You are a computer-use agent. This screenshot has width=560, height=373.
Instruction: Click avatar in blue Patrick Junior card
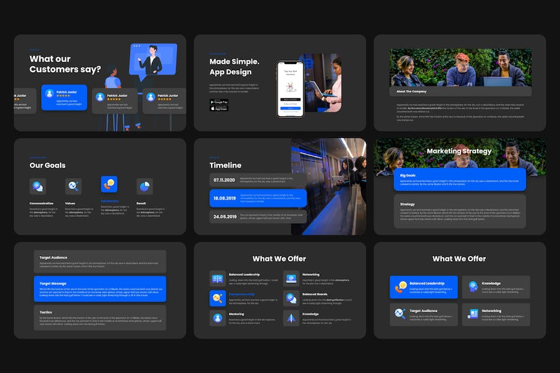click(x=50, y=94)
